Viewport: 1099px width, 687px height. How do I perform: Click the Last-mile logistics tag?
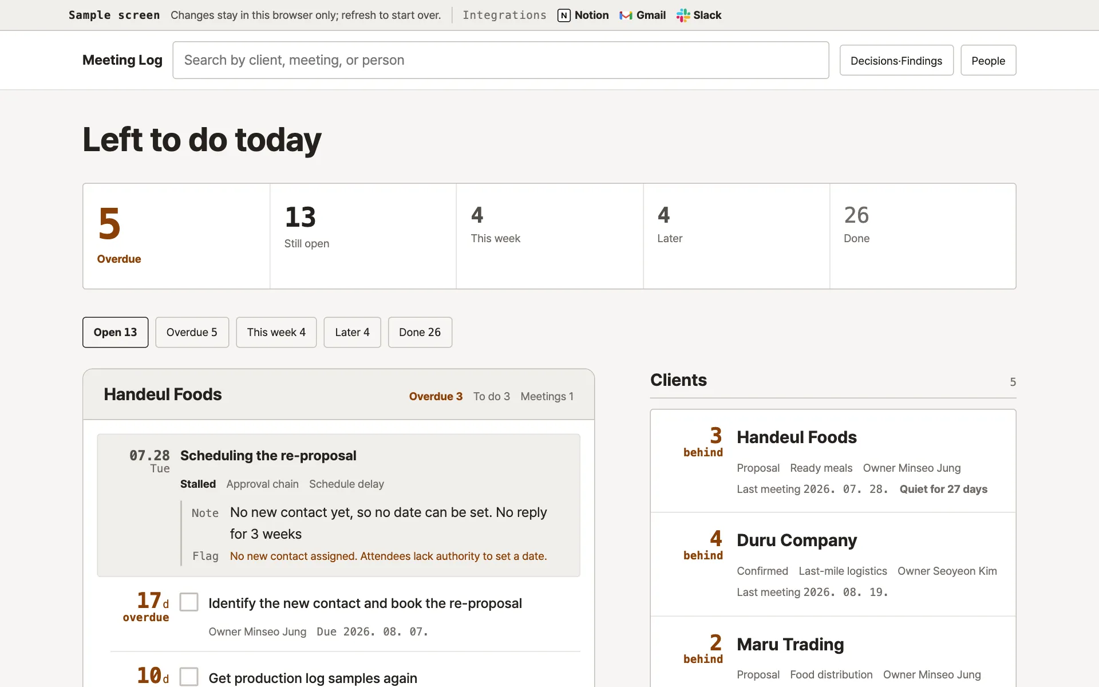click(x=843, y=571)
